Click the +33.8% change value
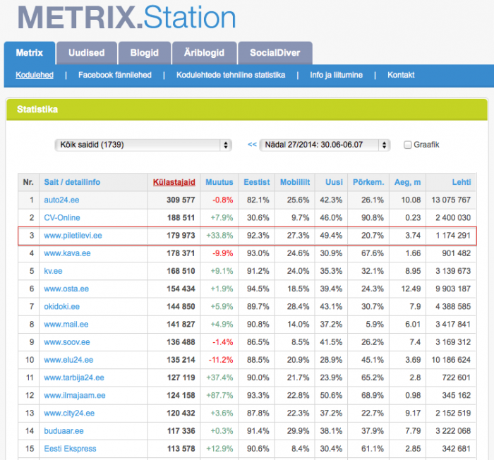 219,236
